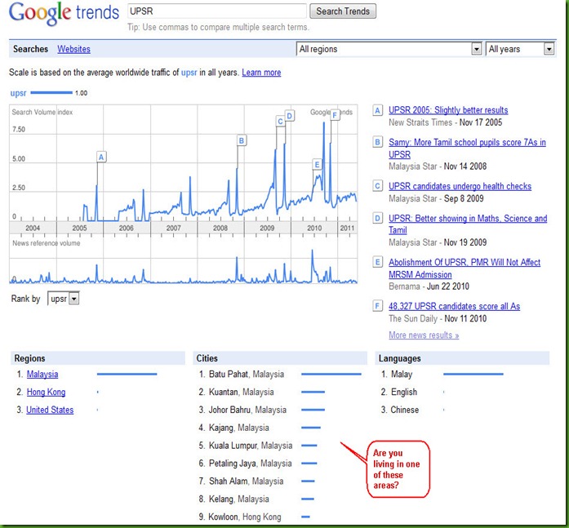Screen dimensions: 569x528
Task: Click the Search Trends button
Action: point(343,11)
